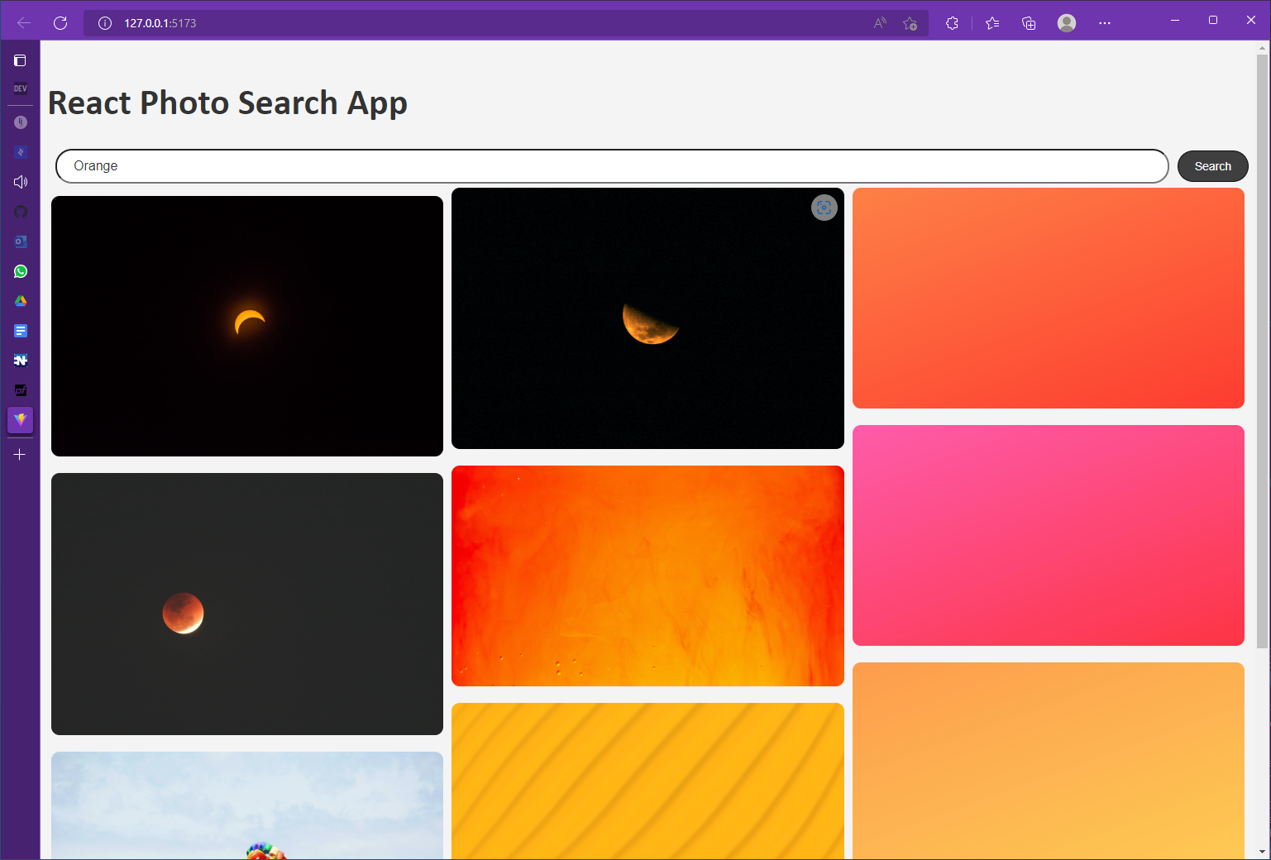Open WhatsApp in the sidebar
This screenshot has width=1271, height=860.
click(20, 271)
